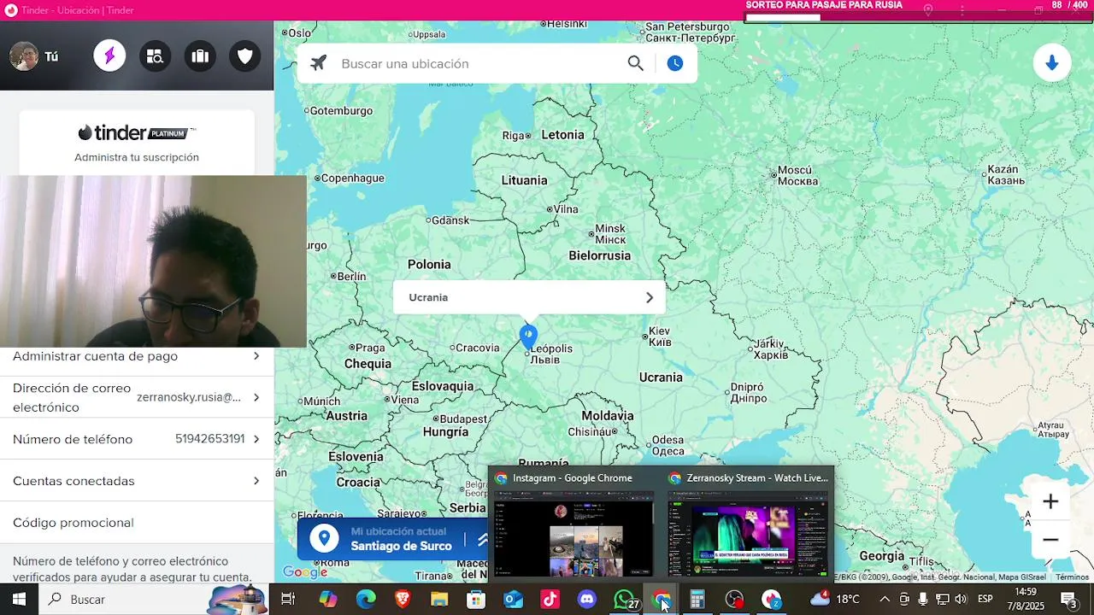Image resolution: width=1094 pixels, height=615 pixels.
Task: Open recent locations clock icon
Action: pos(675,63)
